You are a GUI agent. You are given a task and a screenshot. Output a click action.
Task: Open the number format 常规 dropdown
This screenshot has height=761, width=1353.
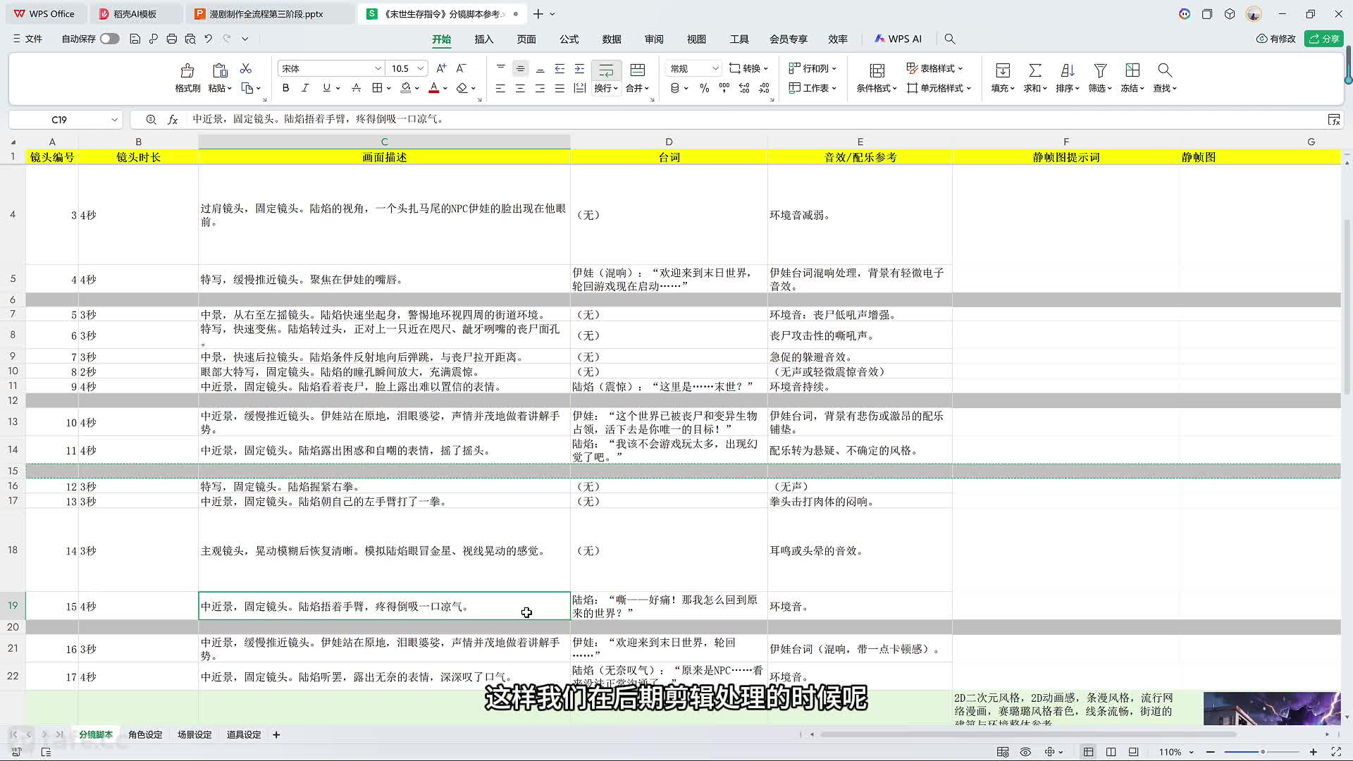pyautogui.click(x=715, y=68)
